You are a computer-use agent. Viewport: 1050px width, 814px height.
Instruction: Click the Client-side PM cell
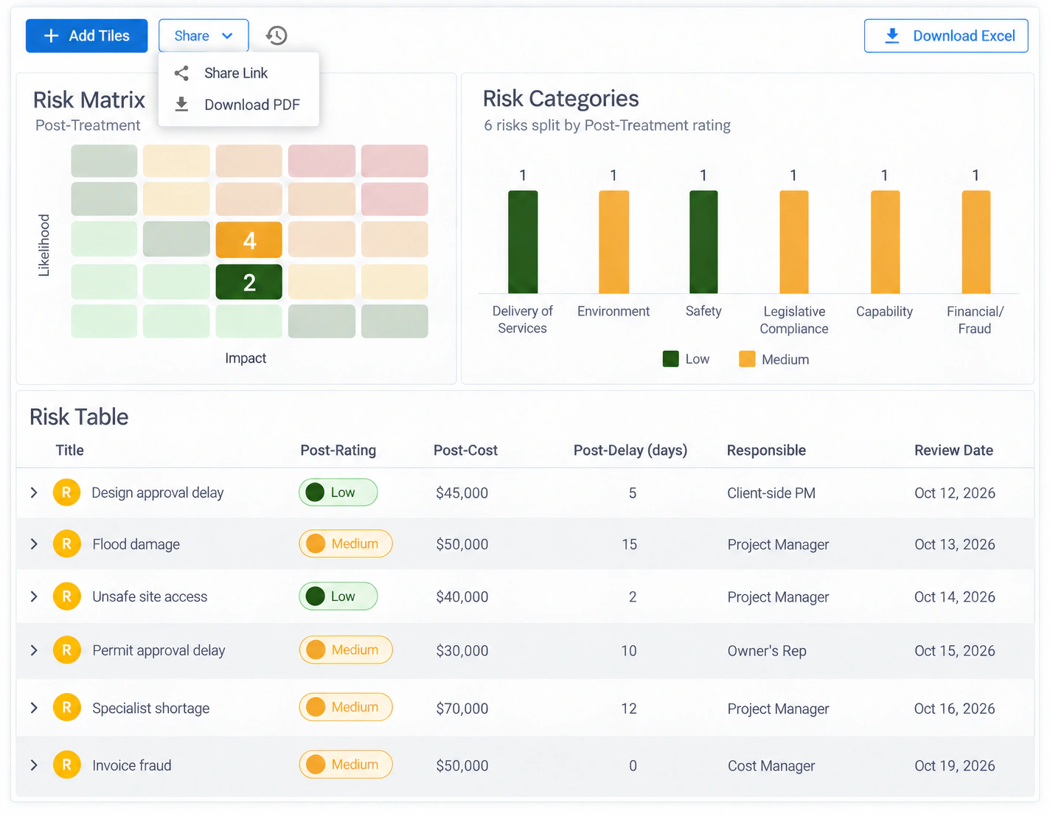pos(771,493)
